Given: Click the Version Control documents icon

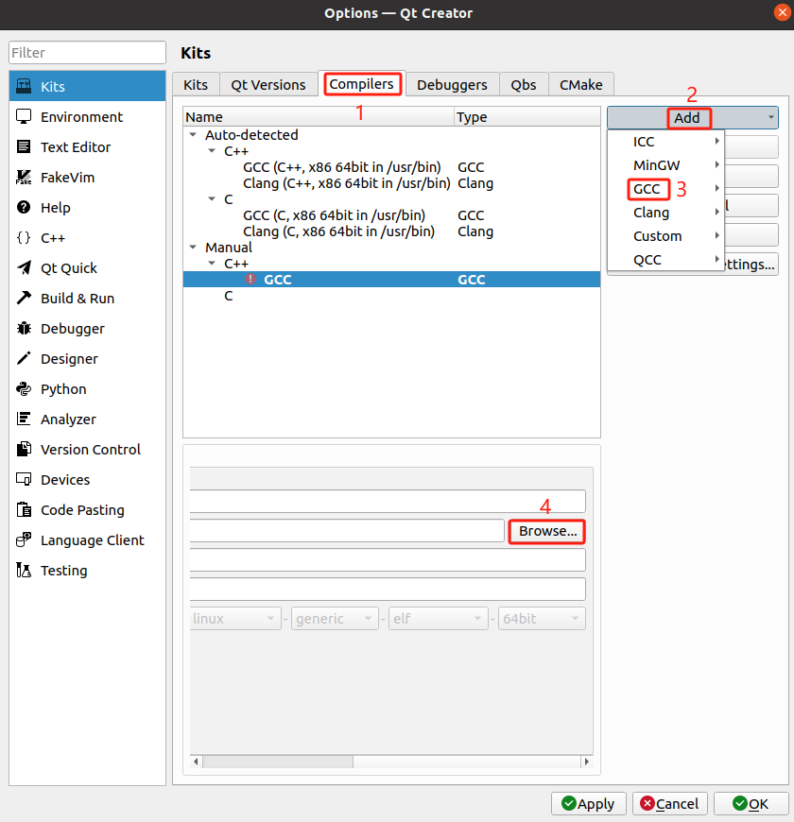Looking at the screenshot, I should [x=24, y=450].
